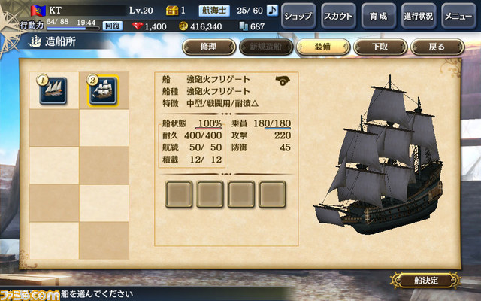Open the スカウト menu

coord(338,16)
